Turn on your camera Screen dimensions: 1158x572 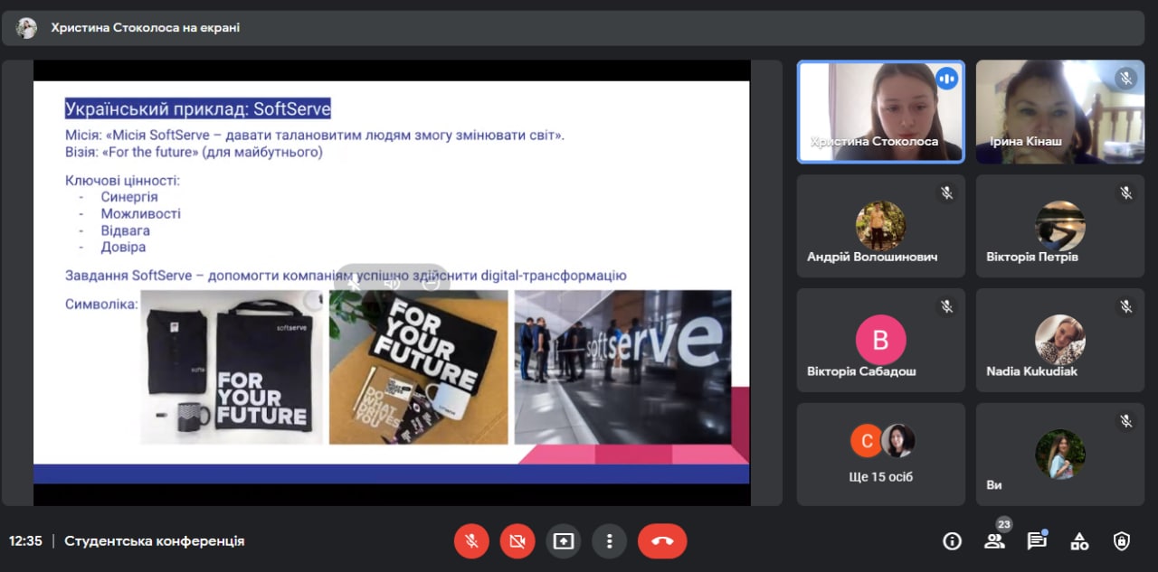coord(517,541)
